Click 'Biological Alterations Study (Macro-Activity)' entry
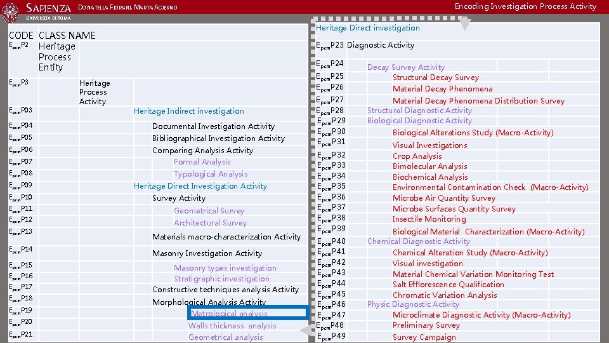Viewport: 609px width, 343px height. coord(473,133)
